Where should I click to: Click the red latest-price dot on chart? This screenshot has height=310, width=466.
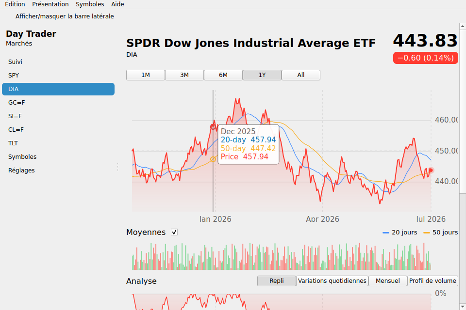click(431, 170)
